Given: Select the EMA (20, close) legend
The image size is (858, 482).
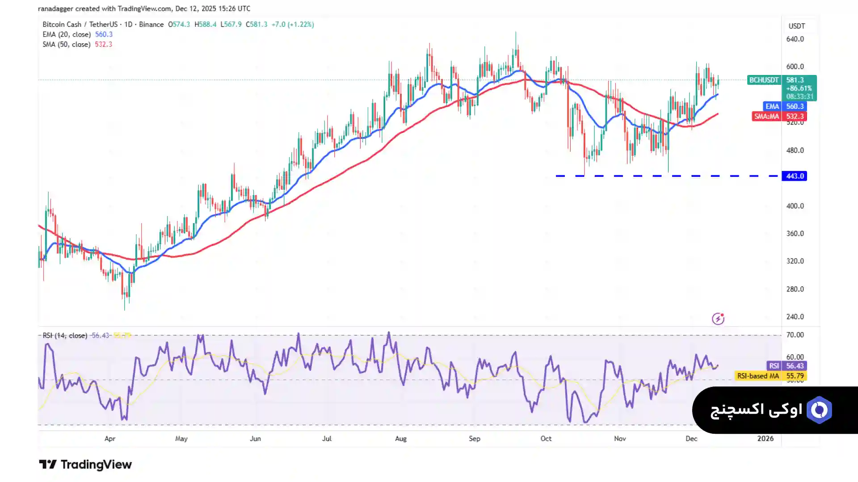Looking at the screenshot, I should point(67,34).
